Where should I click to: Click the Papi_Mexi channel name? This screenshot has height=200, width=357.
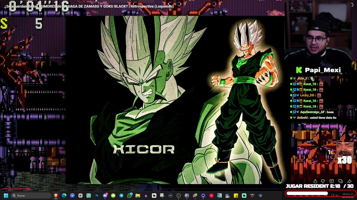coord(323,70)
